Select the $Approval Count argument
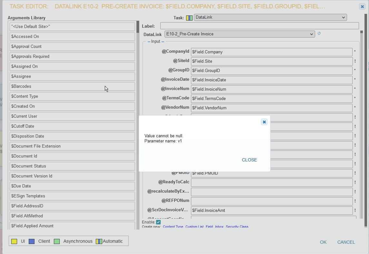369x254 pixels. [x=72, y=47]
